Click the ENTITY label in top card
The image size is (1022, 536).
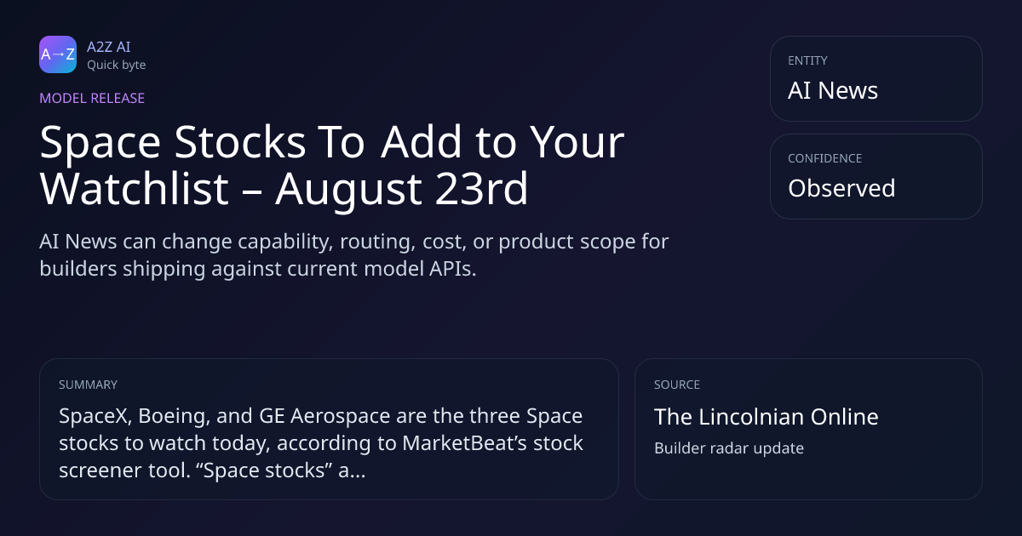pyautogui.click(x=807, y=60)
